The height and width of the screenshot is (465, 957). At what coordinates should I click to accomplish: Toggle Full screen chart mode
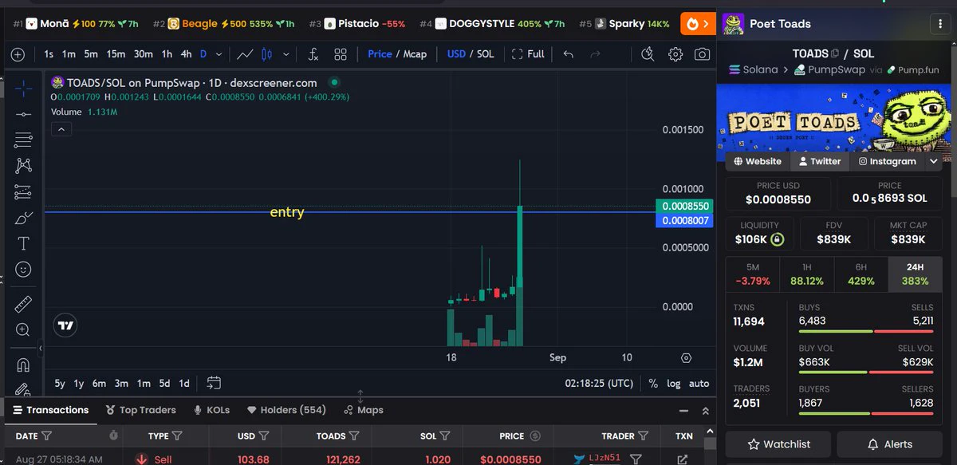[528, 54]
